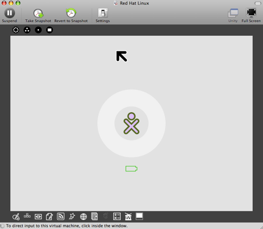Suspend the virtual machine
The height and width of the screenshot is (229, 263).
tap(10, 15)
